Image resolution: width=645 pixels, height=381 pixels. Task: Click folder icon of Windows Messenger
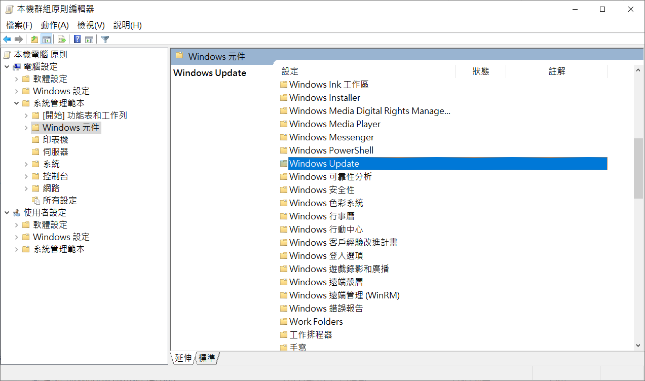click(x=284, y=137)
